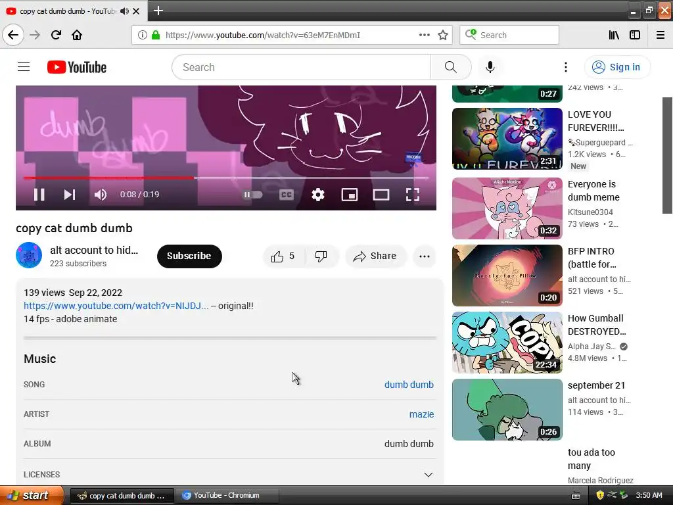This screenshot has height=505, width=673.
Task: Go back in browser history
Action: 13,35
